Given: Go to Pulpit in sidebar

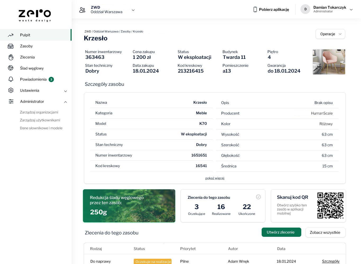Looking at the screenshot, I should pos(36,35).
